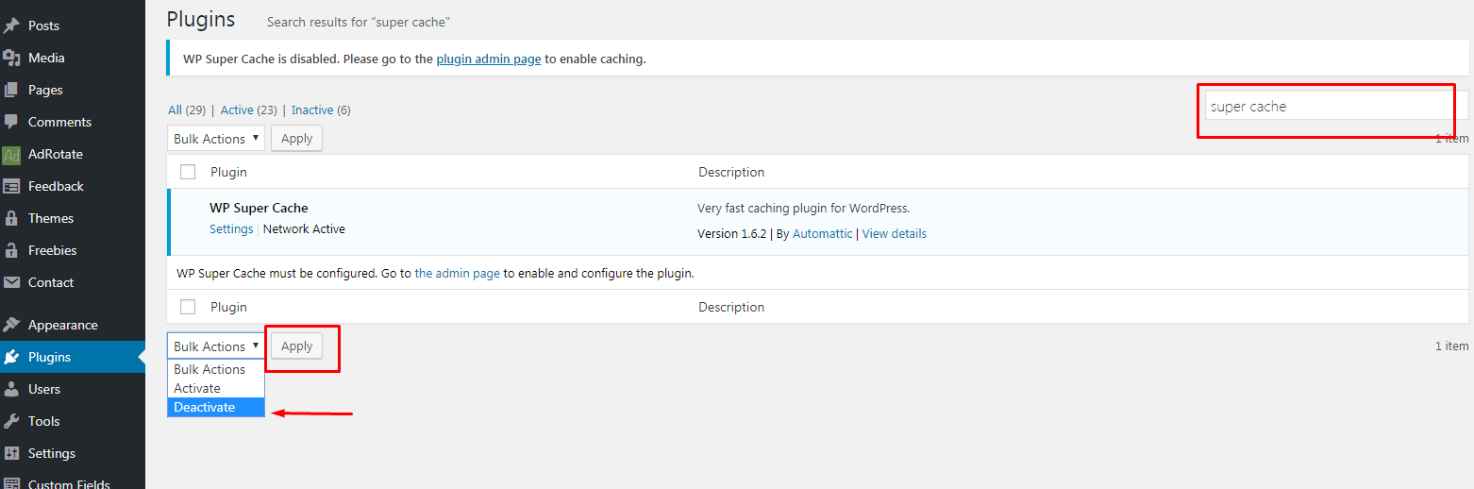Screen dimensions: 1474x489
Task: Open the View details link
Action: tap(895, 233)
